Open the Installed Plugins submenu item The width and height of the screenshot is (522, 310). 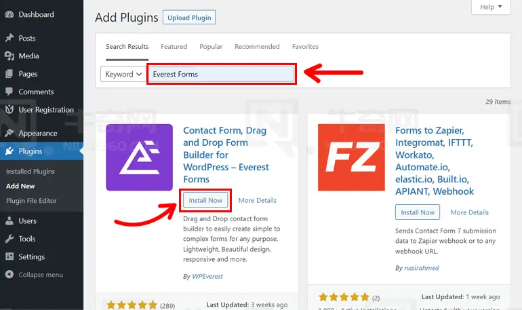[31, 172]
